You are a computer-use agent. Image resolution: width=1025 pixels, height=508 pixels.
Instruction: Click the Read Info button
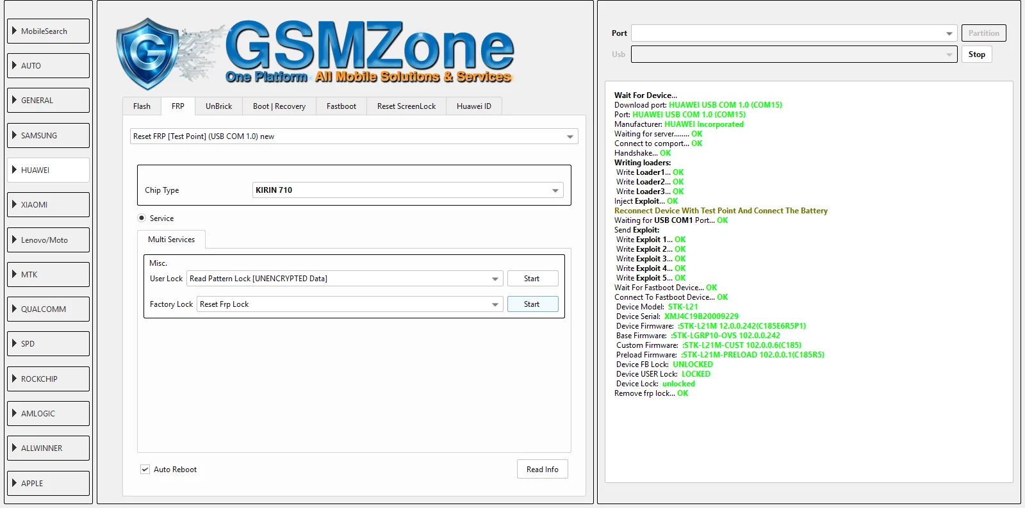pyautogui.click(x=542, y=470)
